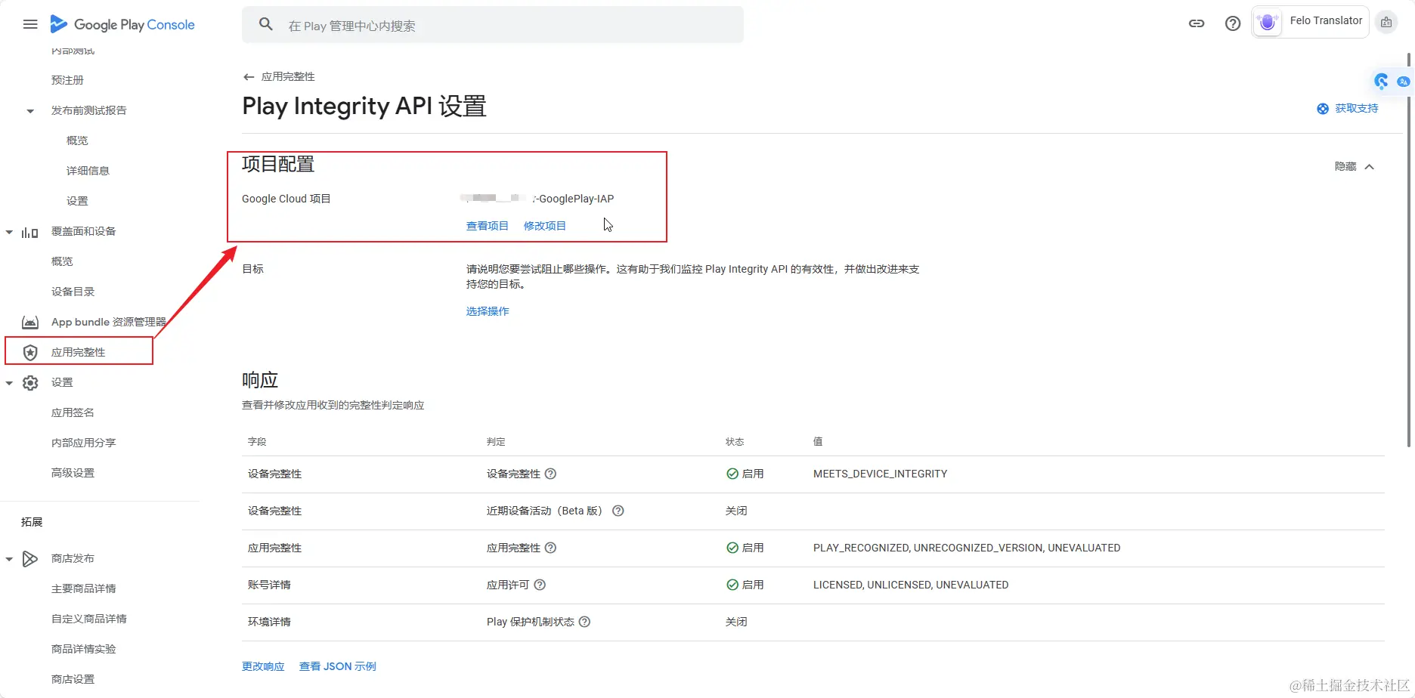Click the 环境详情 field cell
This screenshot has height=698, width=1415.
point(269,622)
